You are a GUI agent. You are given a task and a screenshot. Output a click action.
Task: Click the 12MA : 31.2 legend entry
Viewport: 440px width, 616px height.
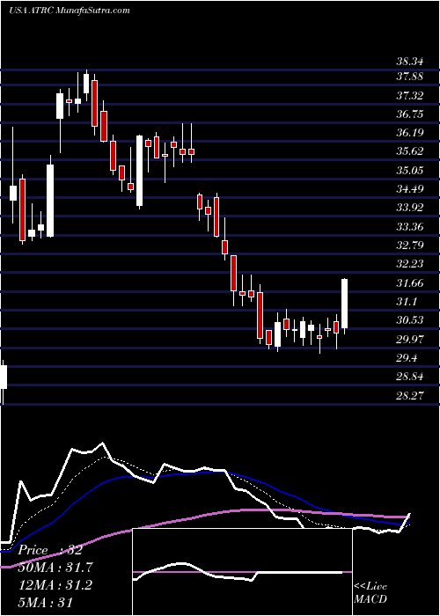[55, 585]
